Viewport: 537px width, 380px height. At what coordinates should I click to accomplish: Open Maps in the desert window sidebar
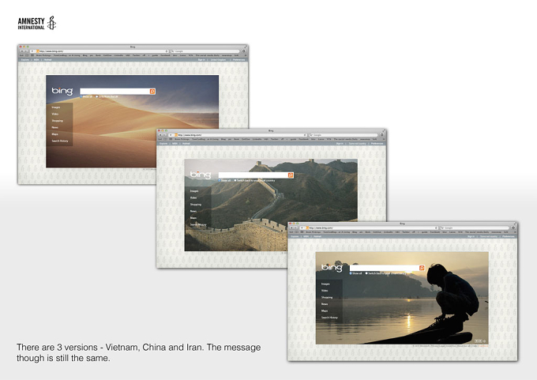54,134
